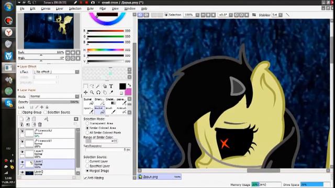Click the document tab for the open PNG
Viewport: 335px width, 188px height.
[159, 177]
